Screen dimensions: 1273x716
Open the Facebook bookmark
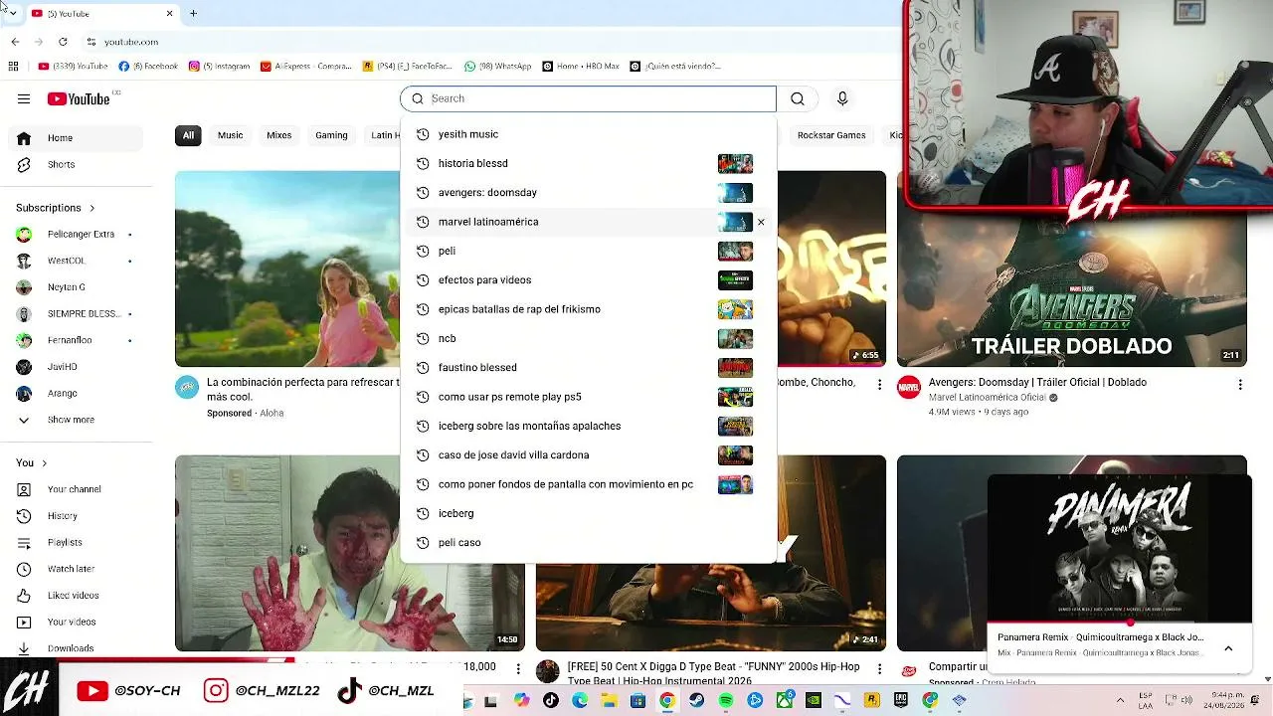tap(148, 67)
